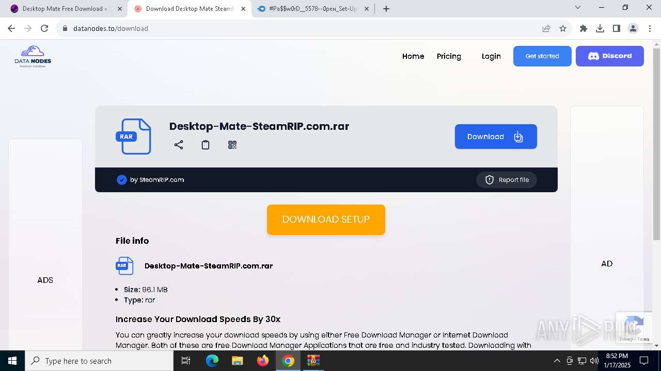Open WinRAR from the taskbar

313,361
